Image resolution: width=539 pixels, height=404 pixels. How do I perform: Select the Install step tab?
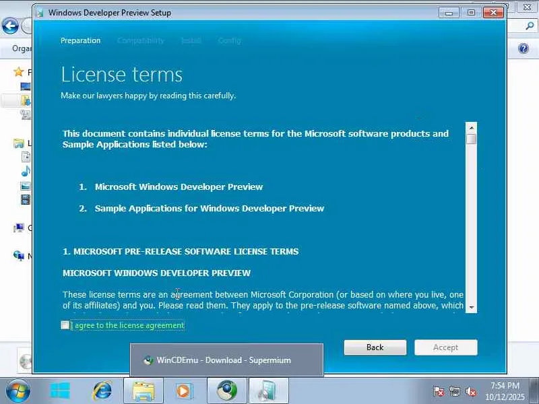(x=191, y=40)
